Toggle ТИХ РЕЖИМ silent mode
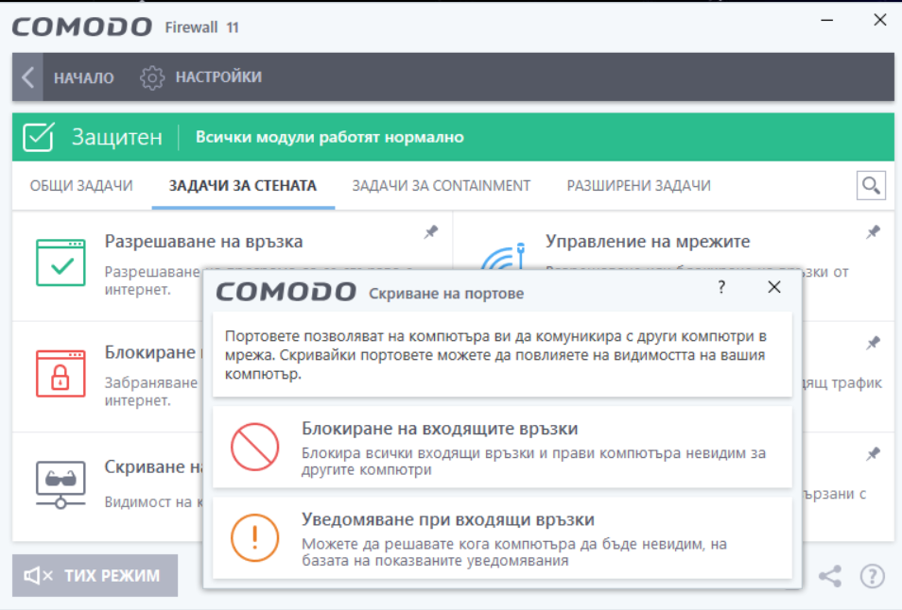Screen dimensions: 902x610 (x=95, y=576)
